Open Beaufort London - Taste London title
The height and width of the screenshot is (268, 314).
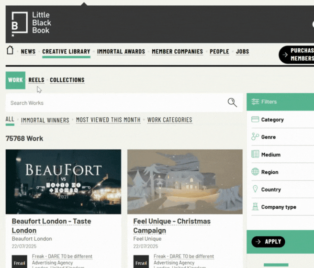[52, 226]
